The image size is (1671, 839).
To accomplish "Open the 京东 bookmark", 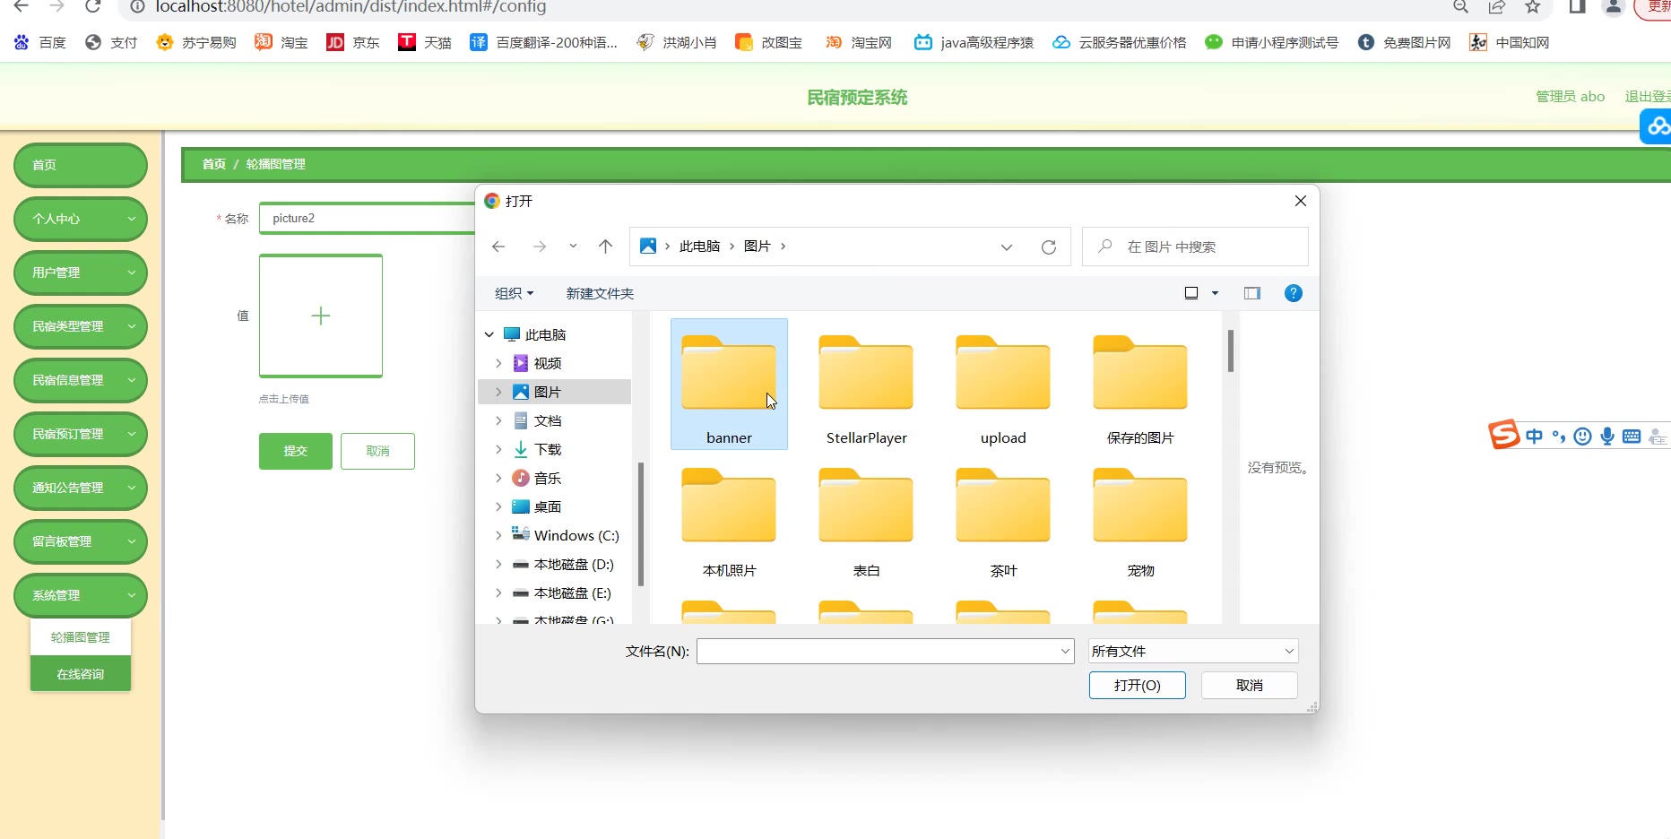I will 353,42.
